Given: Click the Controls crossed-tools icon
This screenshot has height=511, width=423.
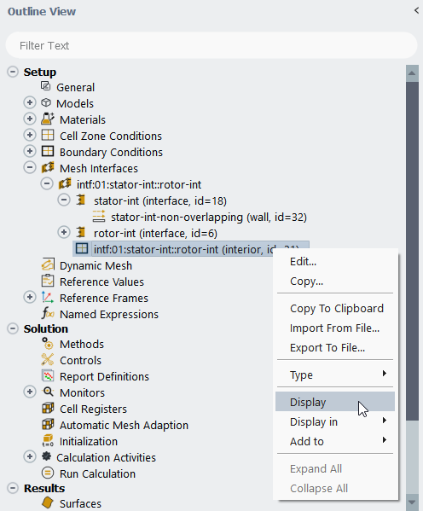Looking at the screenshot, I should point(48,359).
